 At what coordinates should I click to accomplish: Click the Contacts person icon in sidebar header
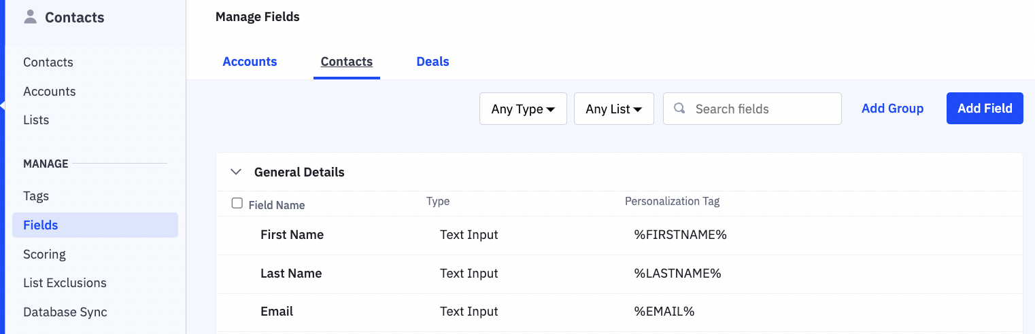30,17
